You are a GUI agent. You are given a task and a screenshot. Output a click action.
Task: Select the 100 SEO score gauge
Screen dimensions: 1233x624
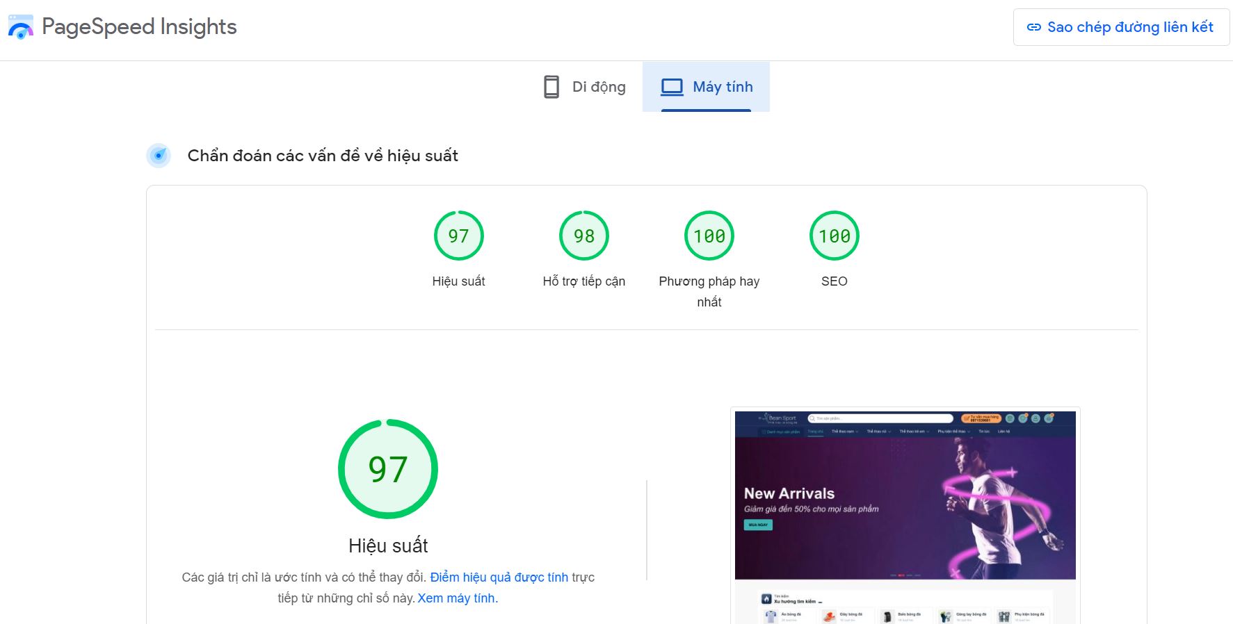[834, 236]
